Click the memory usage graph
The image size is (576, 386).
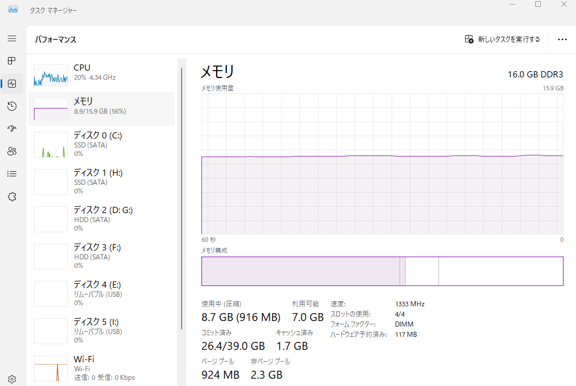click(x=382, y=164)
